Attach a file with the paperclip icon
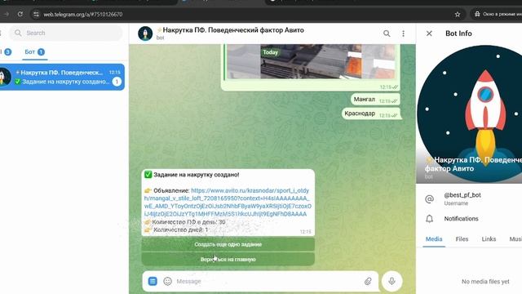The image size is (522, 294). click(368, 281)
